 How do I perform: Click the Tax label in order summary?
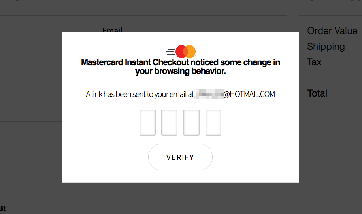(x=314, y=62)
